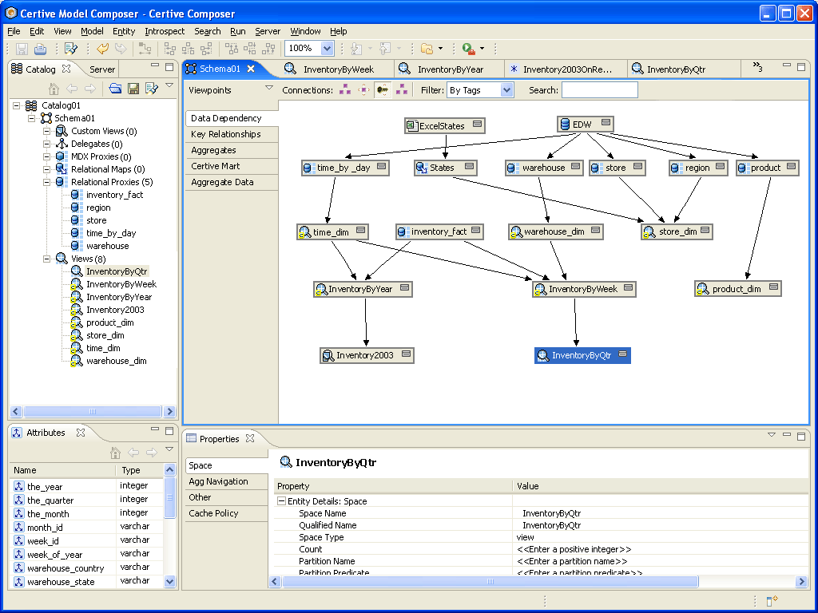
Task: Click the Name column header in Attributes
Action: pyautogui.click(x=62, y=469)
